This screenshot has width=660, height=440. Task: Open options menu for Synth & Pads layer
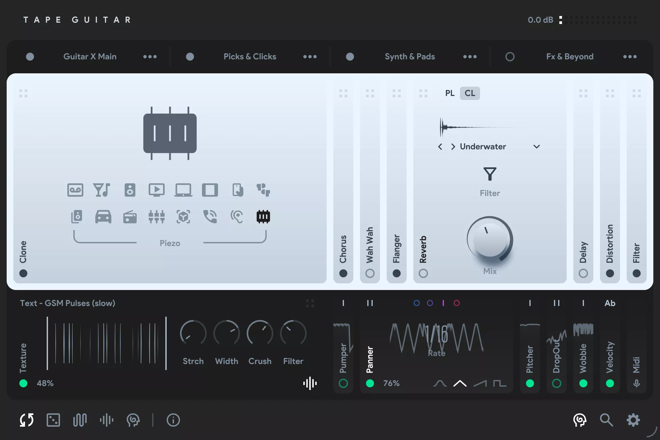tap(469, 56)
